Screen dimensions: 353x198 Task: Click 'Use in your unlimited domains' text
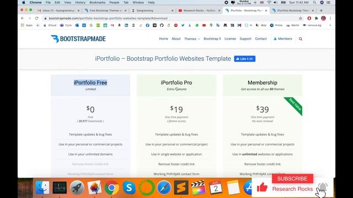pos(90,154)
